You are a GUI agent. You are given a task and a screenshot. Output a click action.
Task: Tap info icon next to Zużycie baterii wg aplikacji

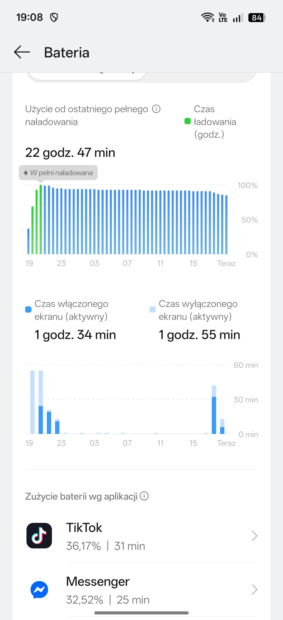point(144,496)
